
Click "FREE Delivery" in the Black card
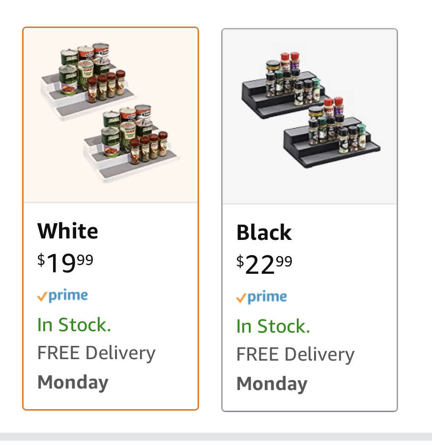coord(295,354)
